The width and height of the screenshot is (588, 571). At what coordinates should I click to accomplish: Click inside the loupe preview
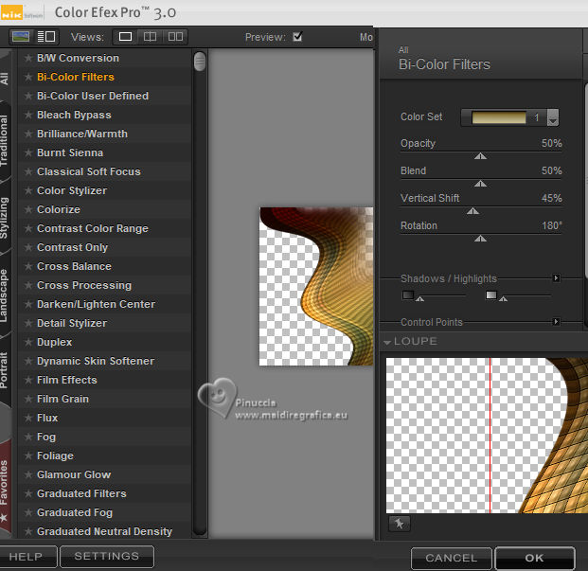487,436
